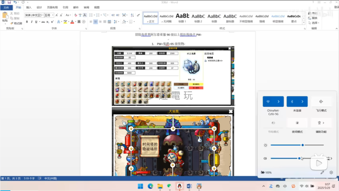The width and height of the screenshot is (339, 191).
Task: Open the font name dropdown (宋体)
Action: (x=34, y=15)
